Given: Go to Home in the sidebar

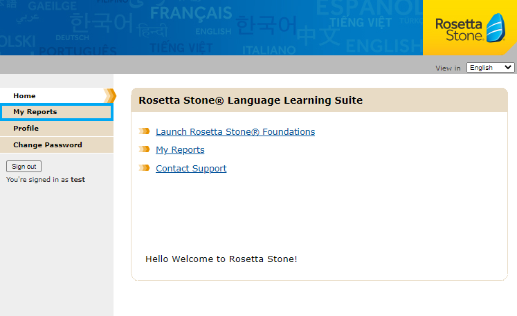Looking at the screenshot, I should click(x=25, y=96).
